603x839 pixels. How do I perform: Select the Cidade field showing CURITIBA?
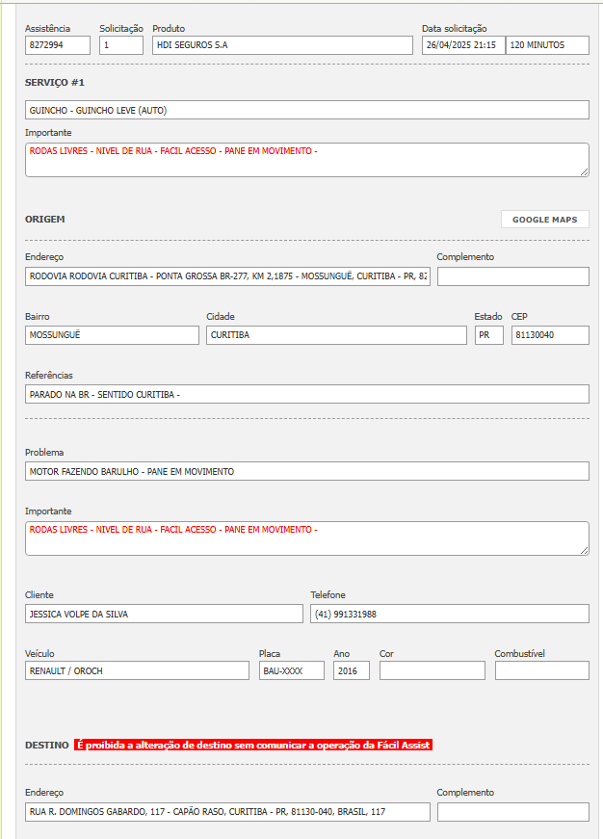click(336, 335)
